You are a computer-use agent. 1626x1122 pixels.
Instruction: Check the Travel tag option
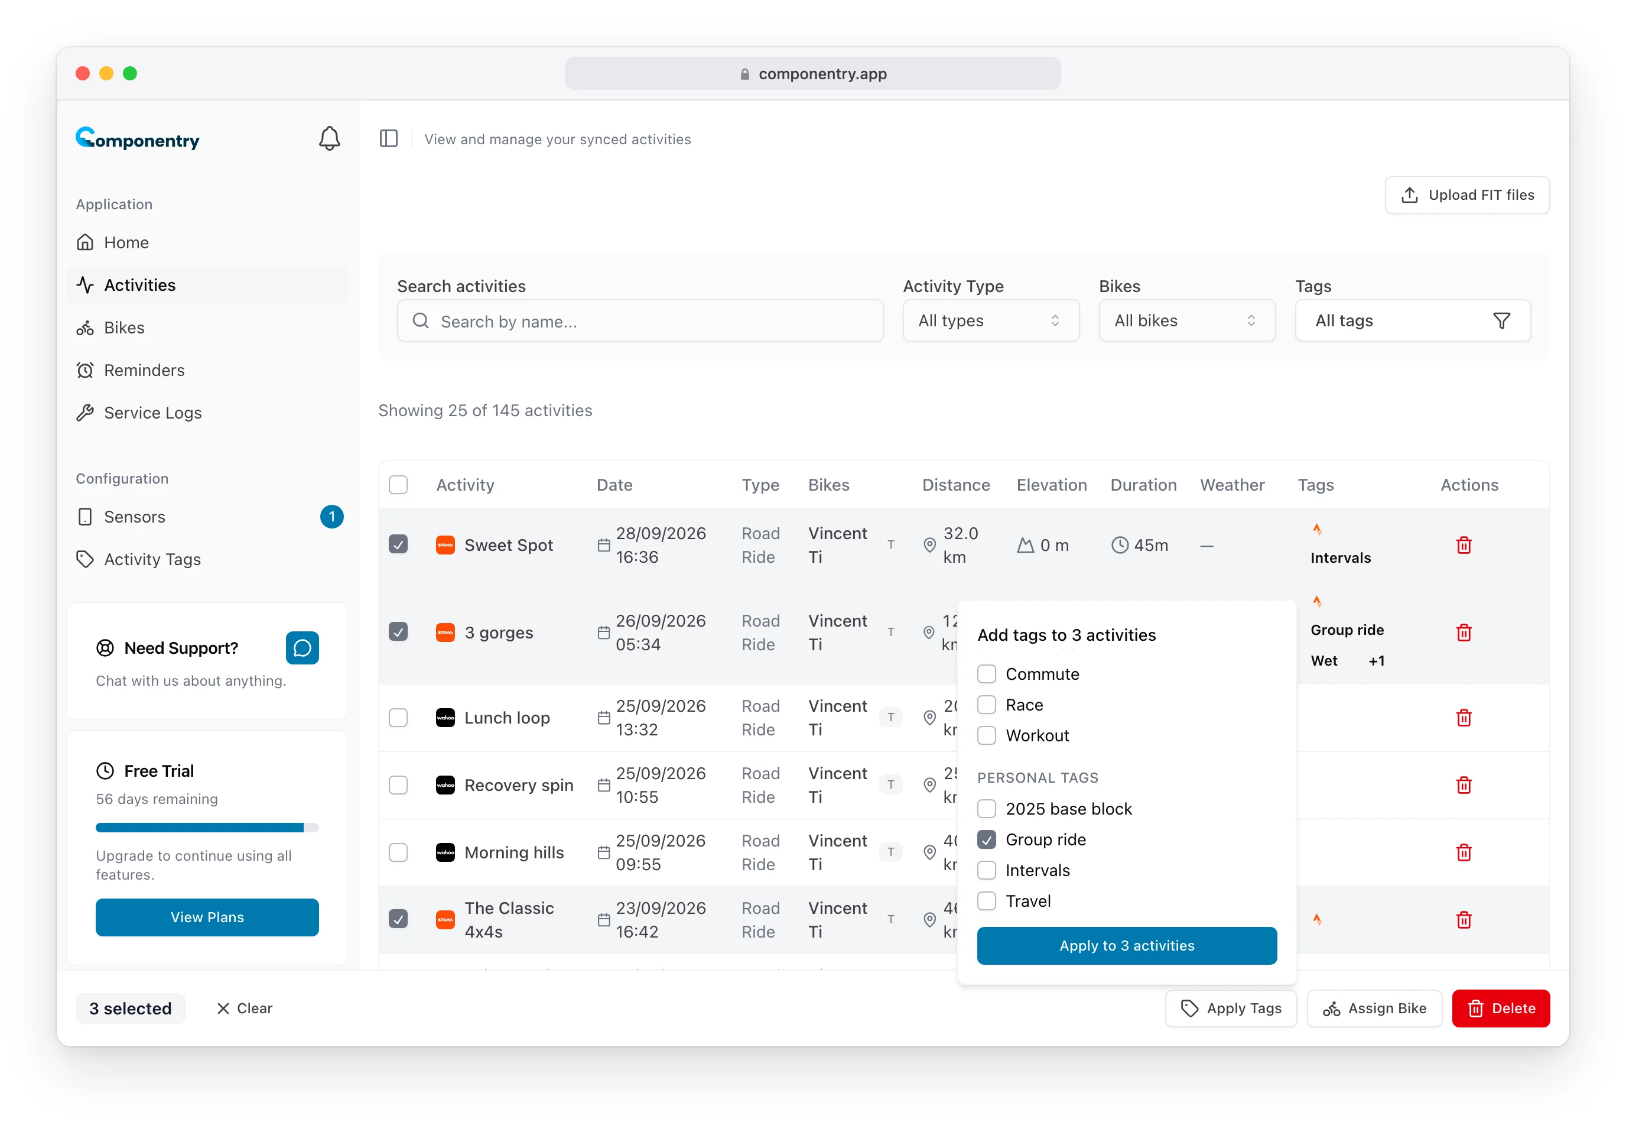coord(986,900)
